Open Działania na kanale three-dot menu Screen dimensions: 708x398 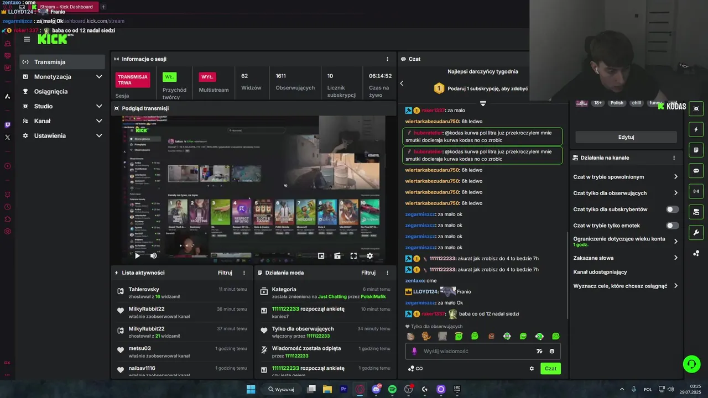(x=674, y=158)
